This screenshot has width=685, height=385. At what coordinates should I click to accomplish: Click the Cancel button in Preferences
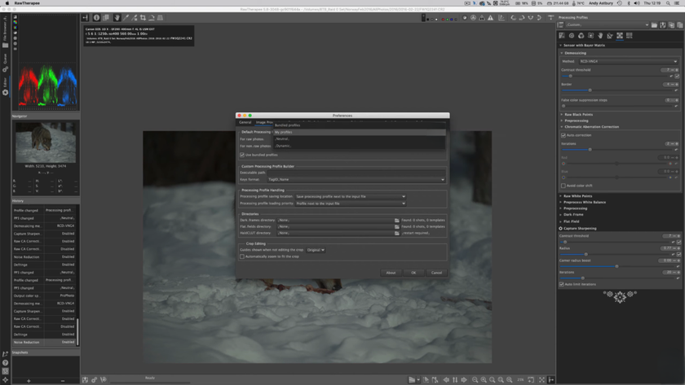[436, 273]
